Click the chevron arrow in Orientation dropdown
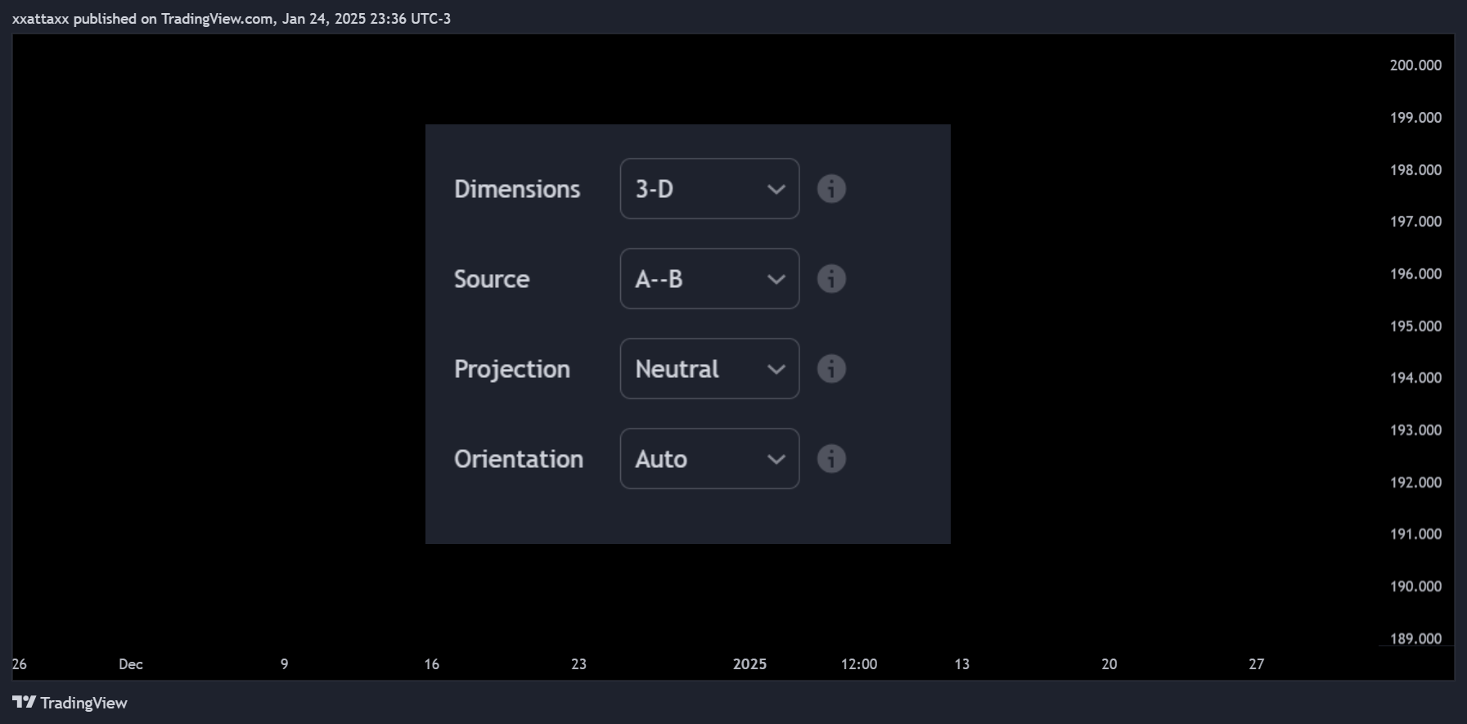This screenshot has height=724, width=1467. pyautogui.click(x=776, y=460)
